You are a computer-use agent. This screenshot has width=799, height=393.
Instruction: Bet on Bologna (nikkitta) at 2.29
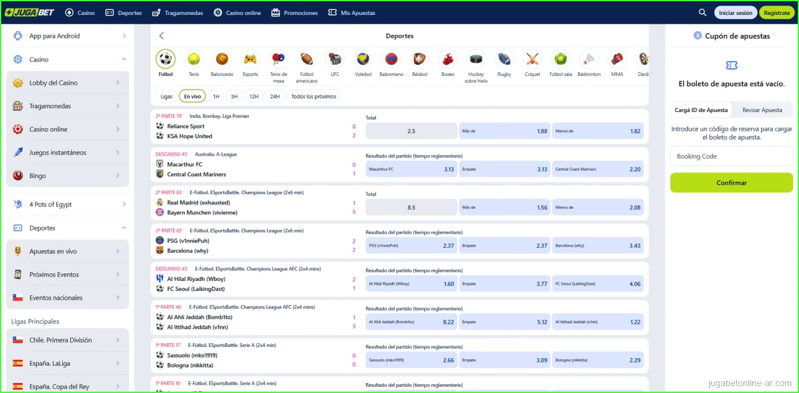point(598,360)
